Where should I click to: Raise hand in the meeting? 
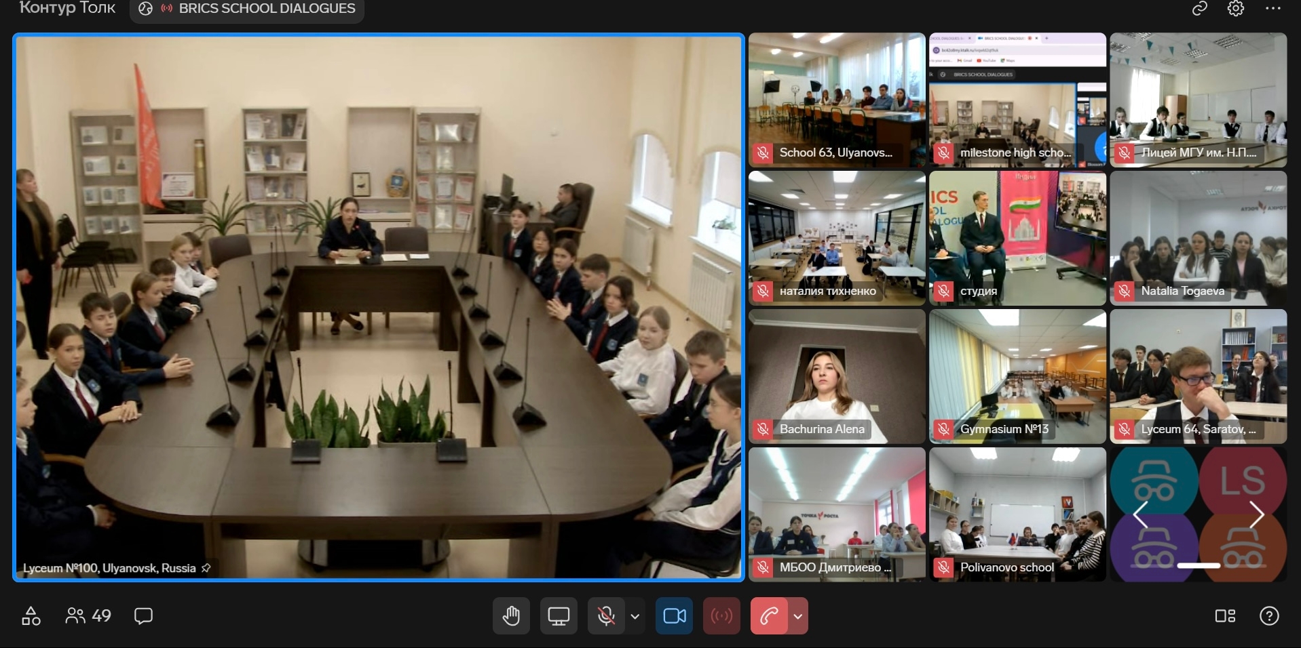pos(511,616)
